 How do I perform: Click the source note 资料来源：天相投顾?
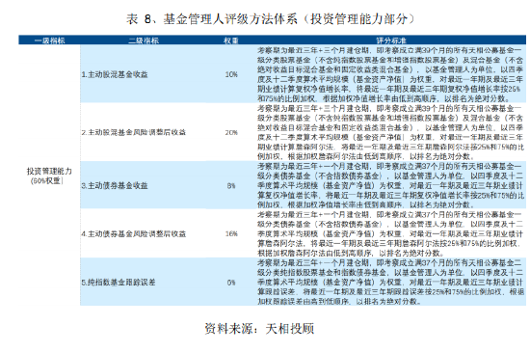(x=259, y=328)
